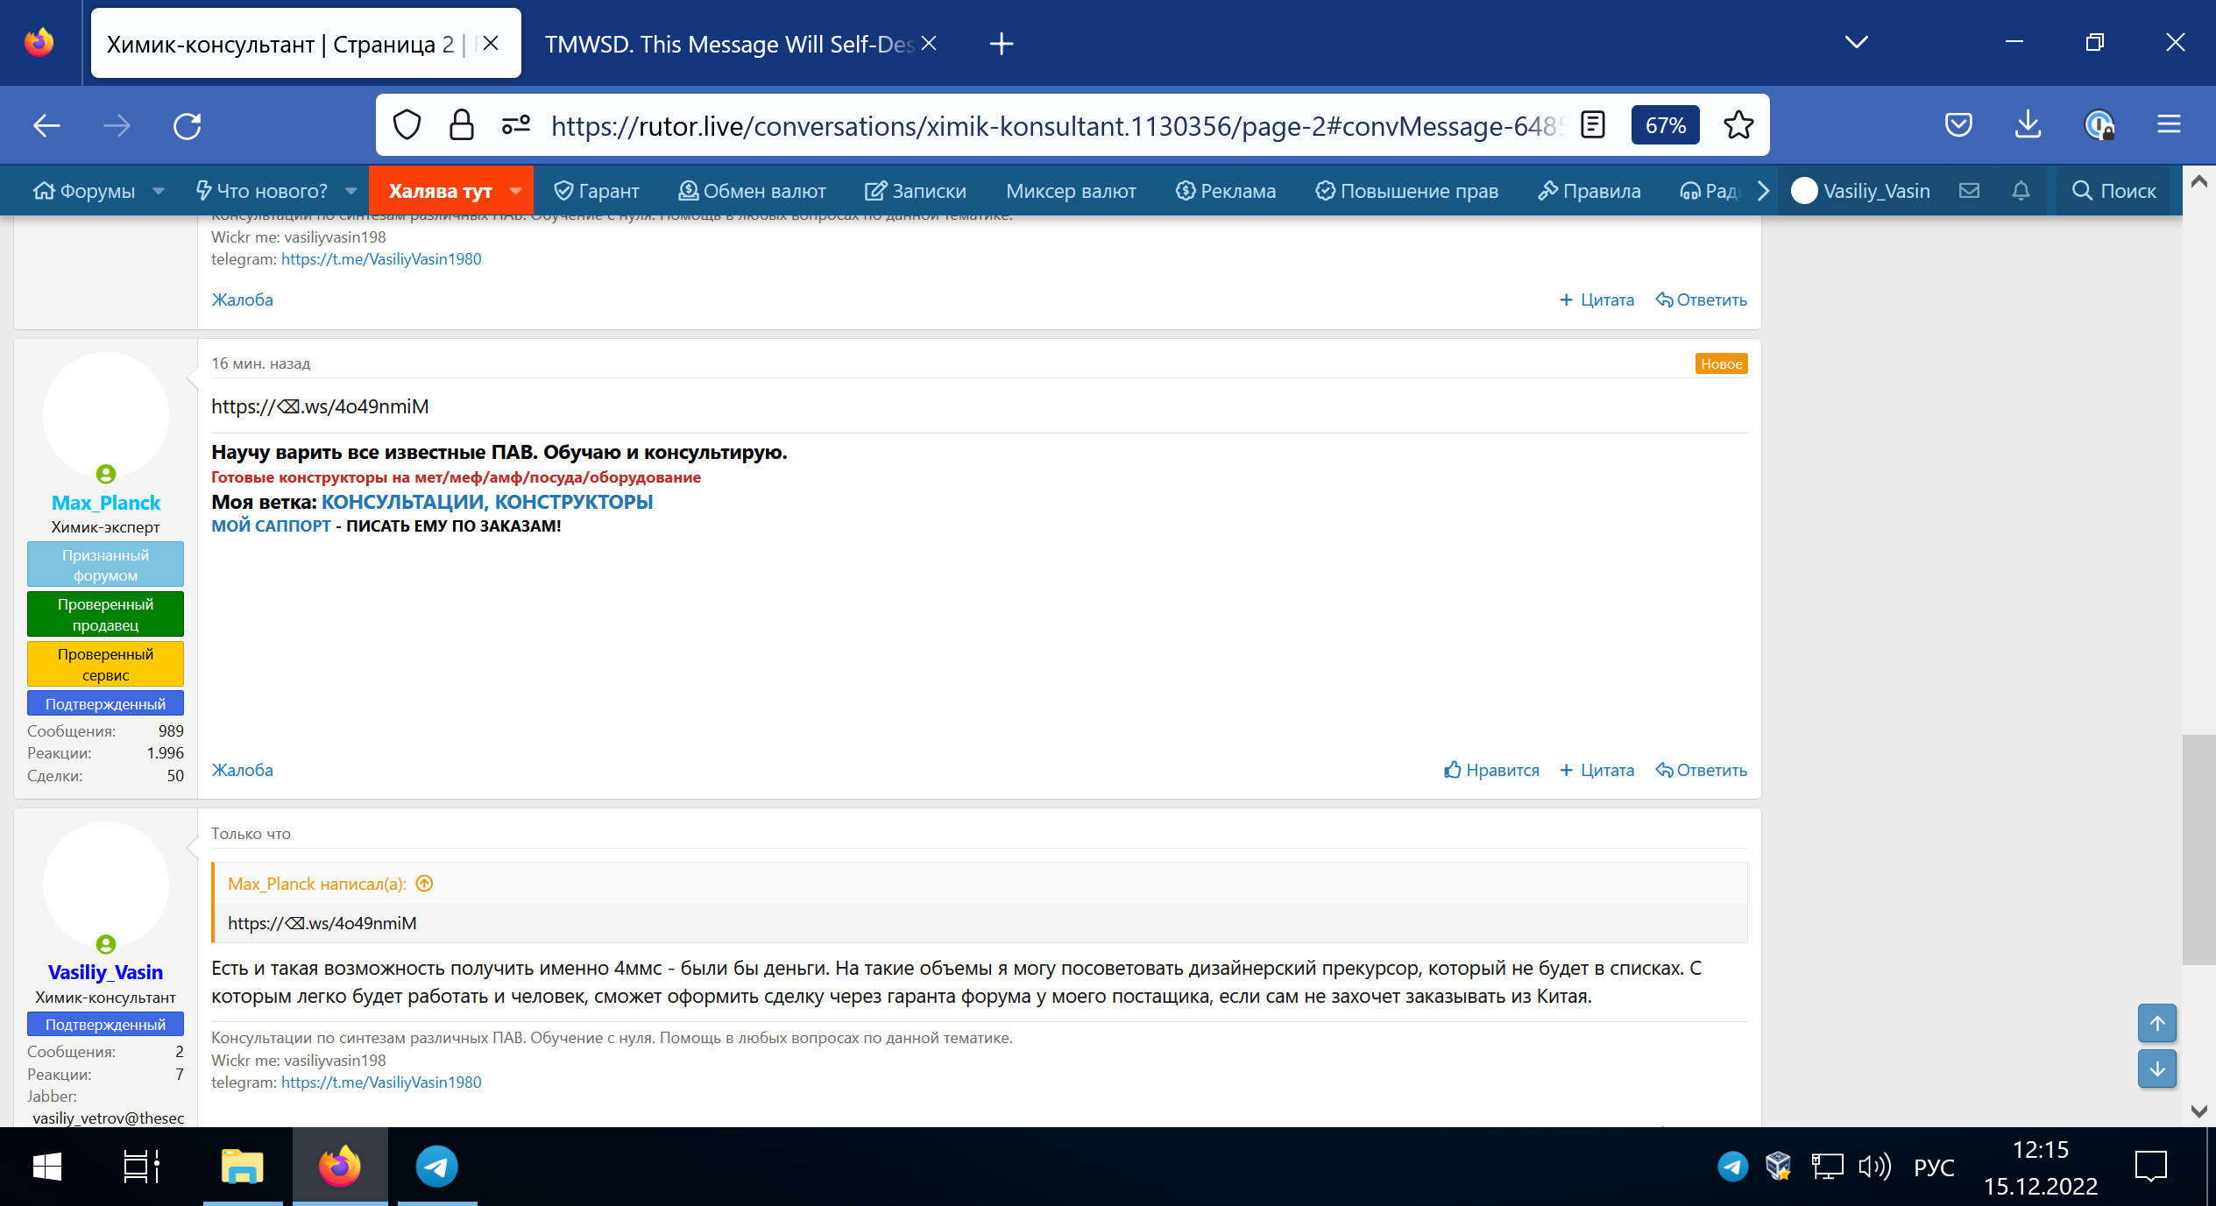Switch to TMWSD This Message Will Self-Destruct tab
This screenshot has height=1206, width=2216.
click(x=729, y=44)
